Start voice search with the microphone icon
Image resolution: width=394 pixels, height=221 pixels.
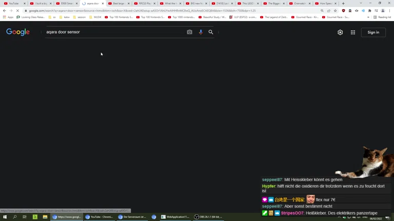(201, 32)
